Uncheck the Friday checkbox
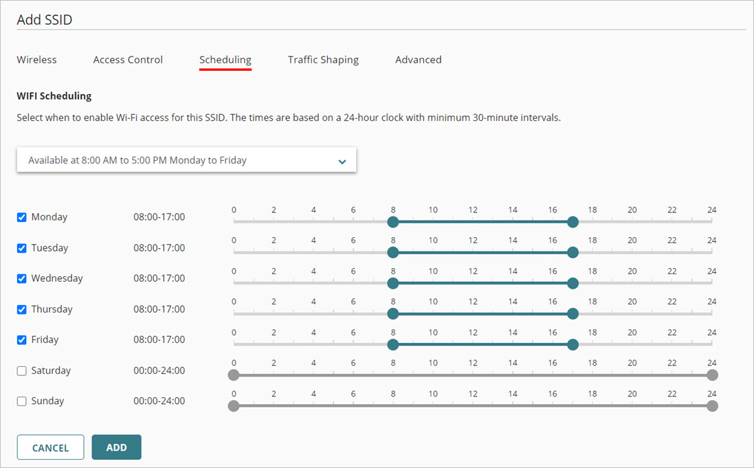This screenshot has height=468, width=754. (21, 339)
